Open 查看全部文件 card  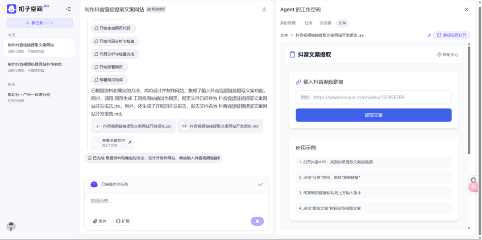tap(112, 143)
